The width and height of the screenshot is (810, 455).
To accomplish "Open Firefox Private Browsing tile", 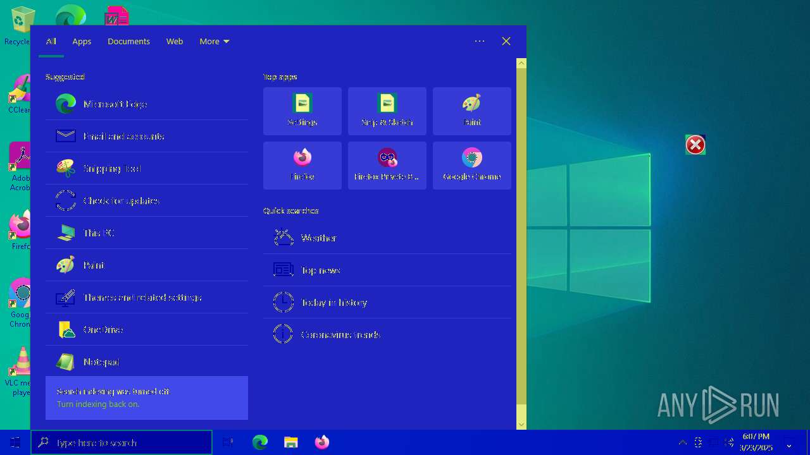I will point(387,166).
